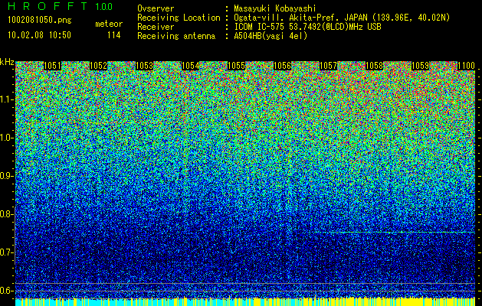Click the name Masayuki Kobayashi

[275, 8]
